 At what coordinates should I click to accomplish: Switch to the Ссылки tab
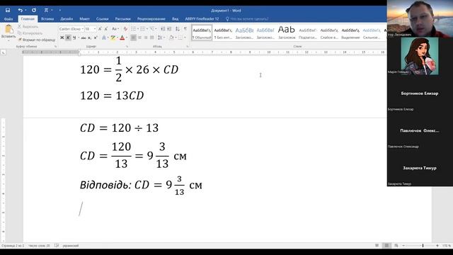102,19
